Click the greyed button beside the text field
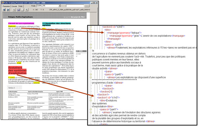The image size is (198, 126). (x=87, y=6)
